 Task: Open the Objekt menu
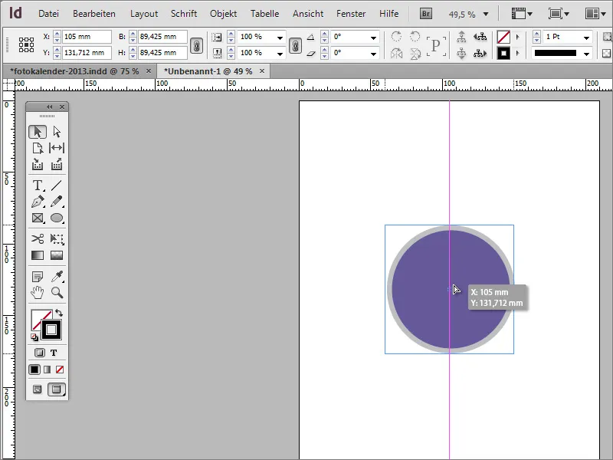223,14
